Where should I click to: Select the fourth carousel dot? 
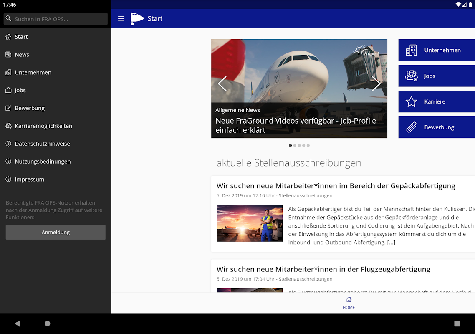pos(303,145)
